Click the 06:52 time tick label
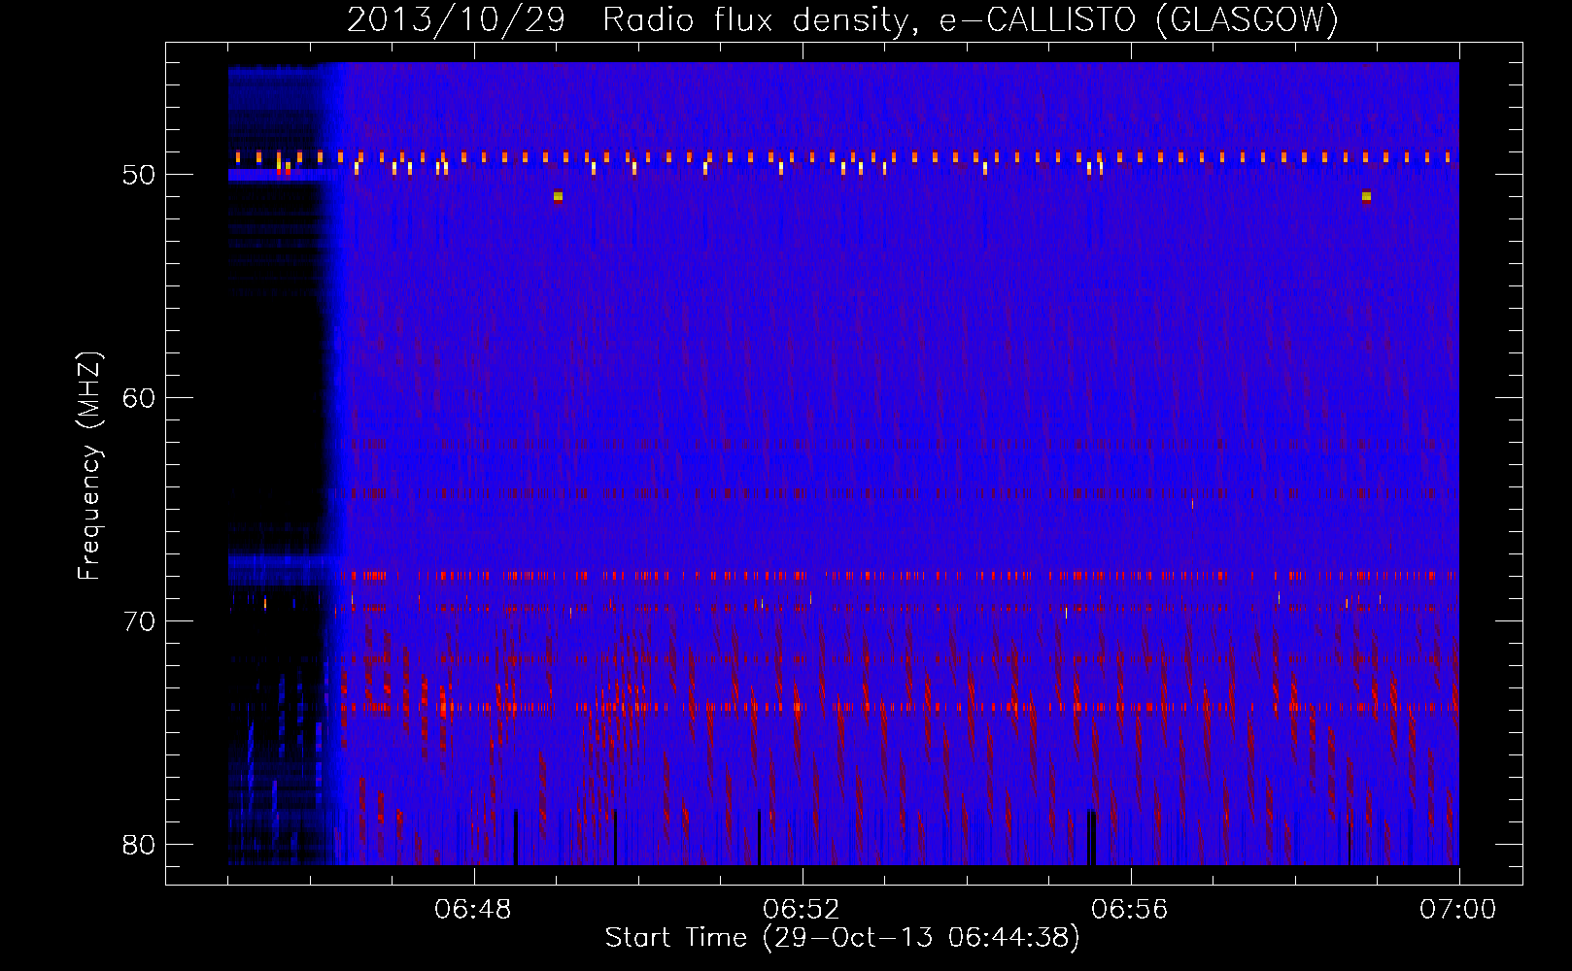The image size is (1572, 971). pyautogui.click(x=802, y=910)
